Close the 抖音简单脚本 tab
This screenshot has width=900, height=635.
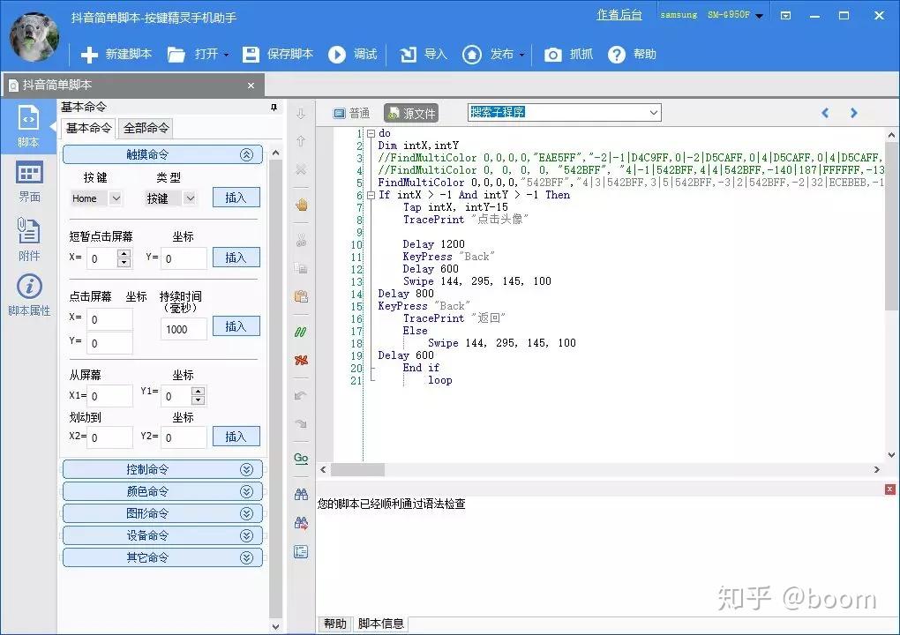click(x=251, y=86)
